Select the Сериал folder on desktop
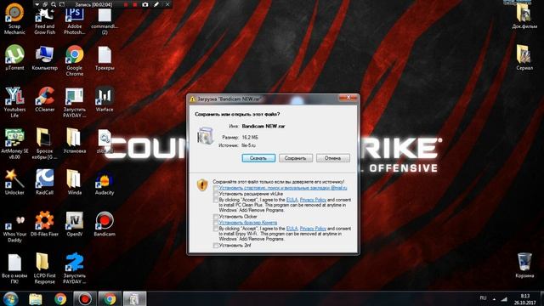 point(524,58)
